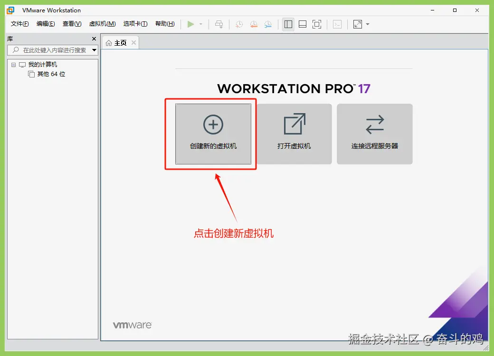The image size is (494, 356).
Task: Maximize the VMware Workstation window
Action: click(455, 10)
